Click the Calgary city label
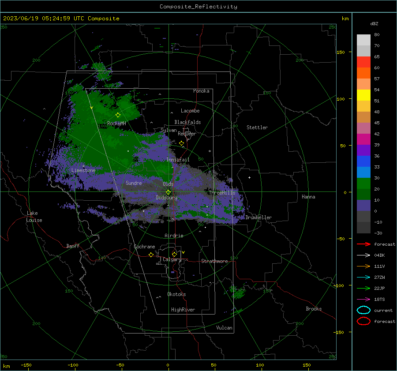Image resolution: width=397 pixels, height=371 pixels. (x=172, y=259)
